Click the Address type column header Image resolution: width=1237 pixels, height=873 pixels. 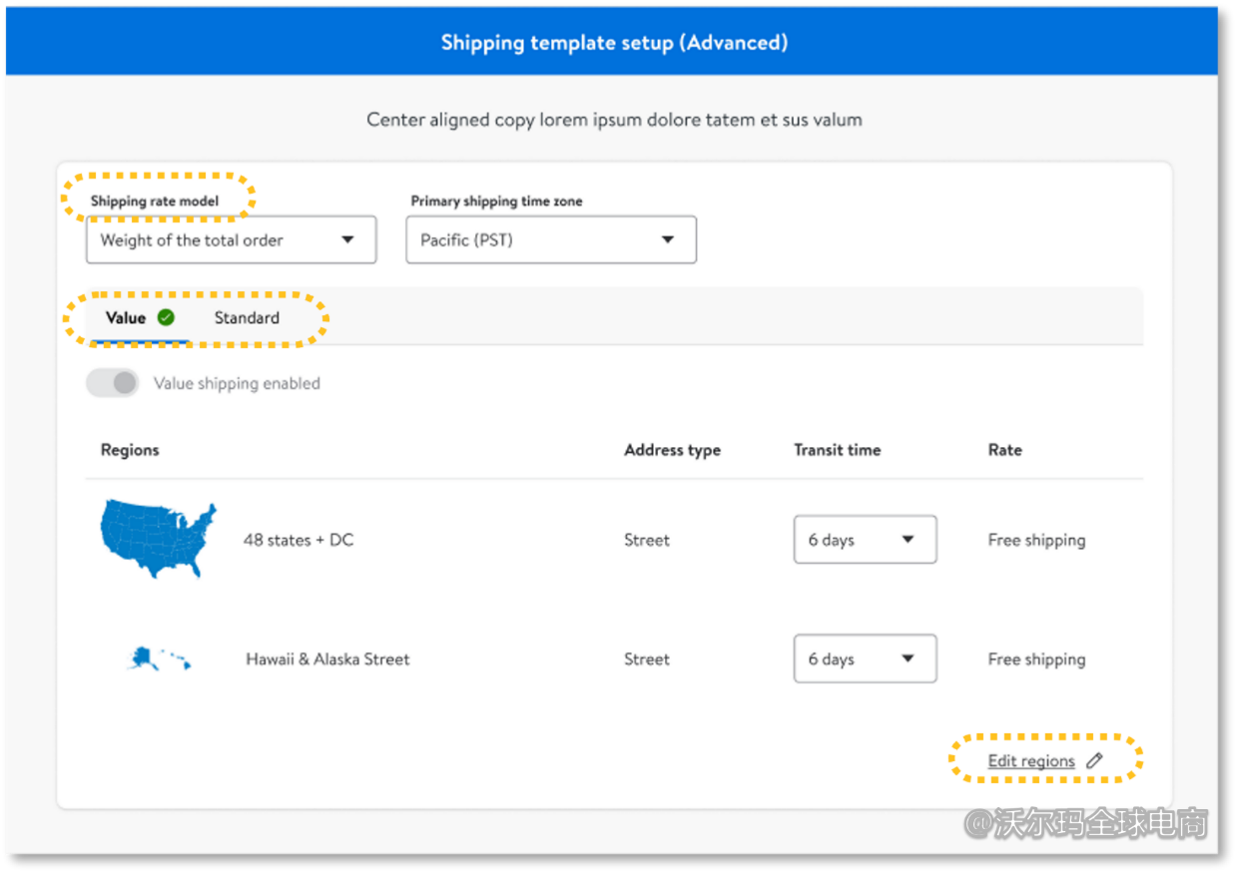672,450
